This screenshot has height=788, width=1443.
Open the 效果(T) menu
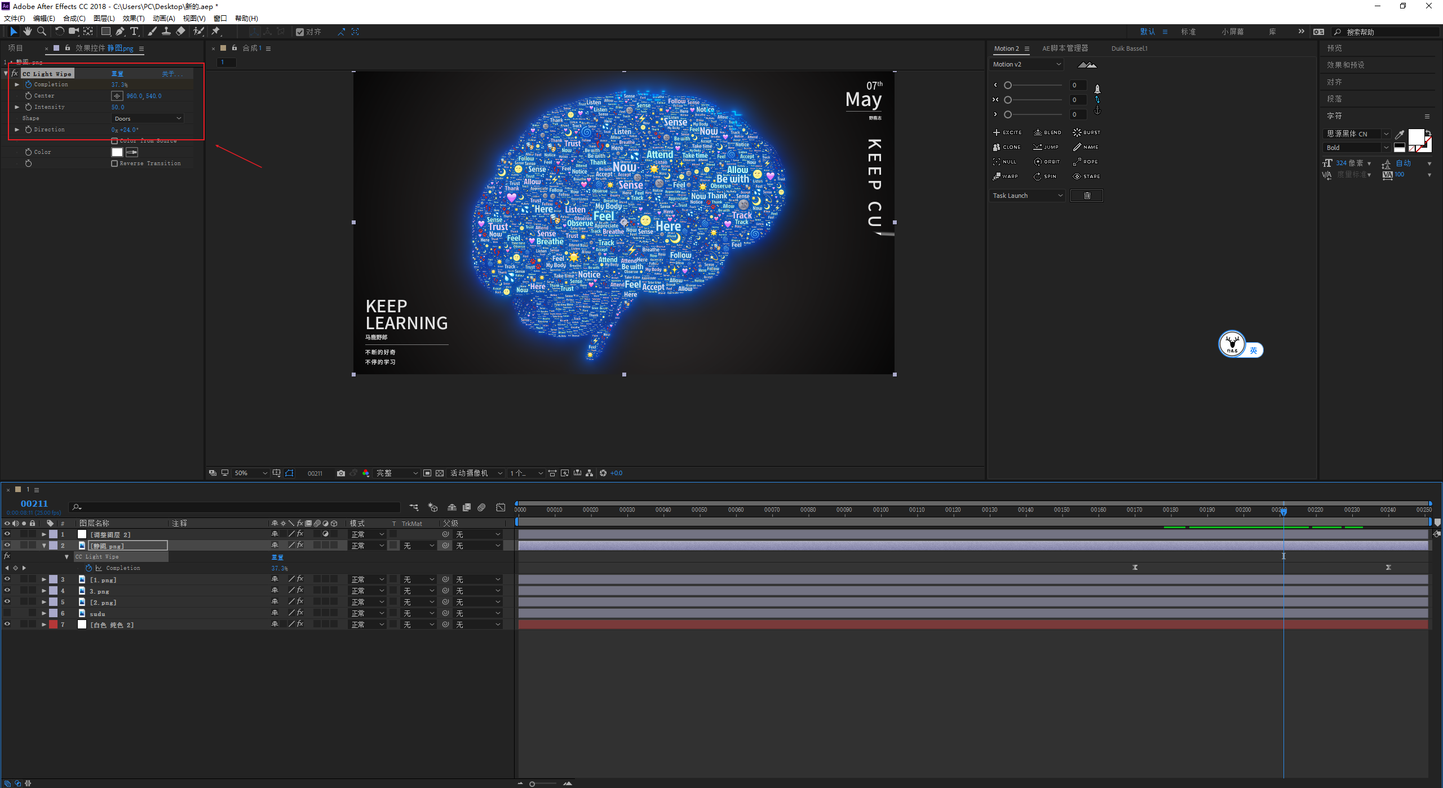click(134, 18)
